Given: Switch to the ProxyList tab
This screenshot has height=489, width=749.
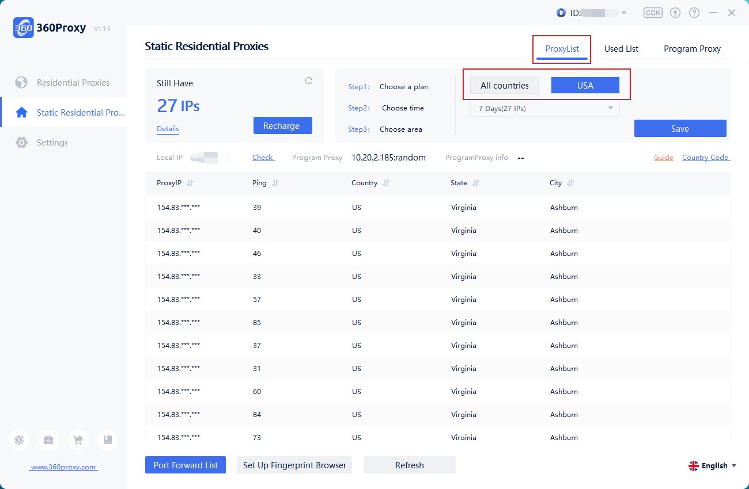Looking at the screenshot, I should [x=562, y=49].
